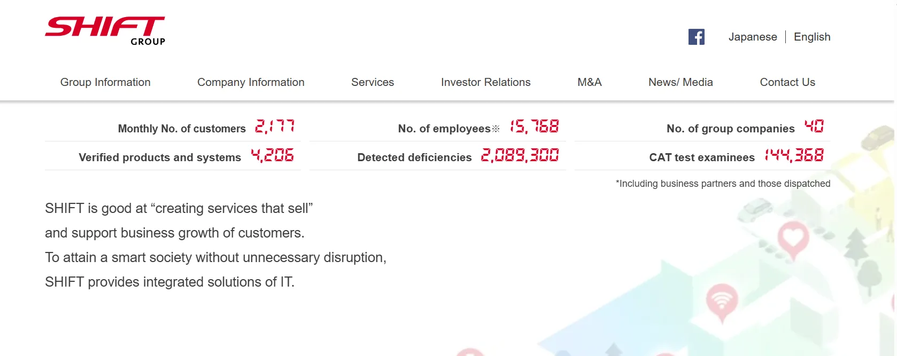The image size is (897, 356).
Task: Switch site language to English
Action: (x=811, y=37)
